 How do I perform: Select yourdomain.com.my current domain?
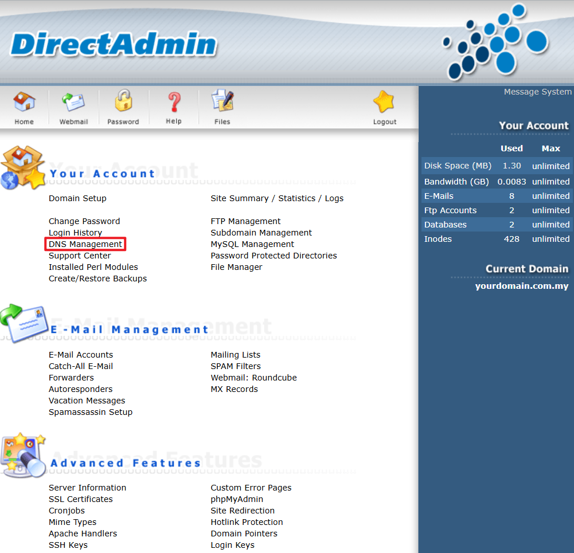coord(522,286)
